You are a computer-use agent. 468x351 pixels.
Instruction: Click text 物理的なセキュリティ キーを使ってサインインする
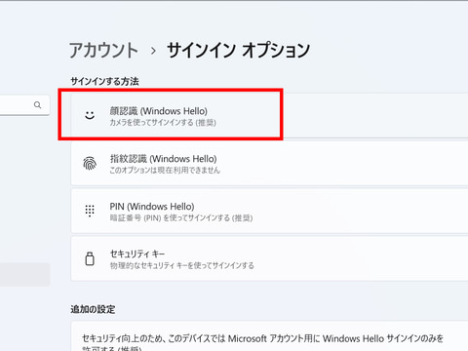pyautogui.click(x=182, y=265)
